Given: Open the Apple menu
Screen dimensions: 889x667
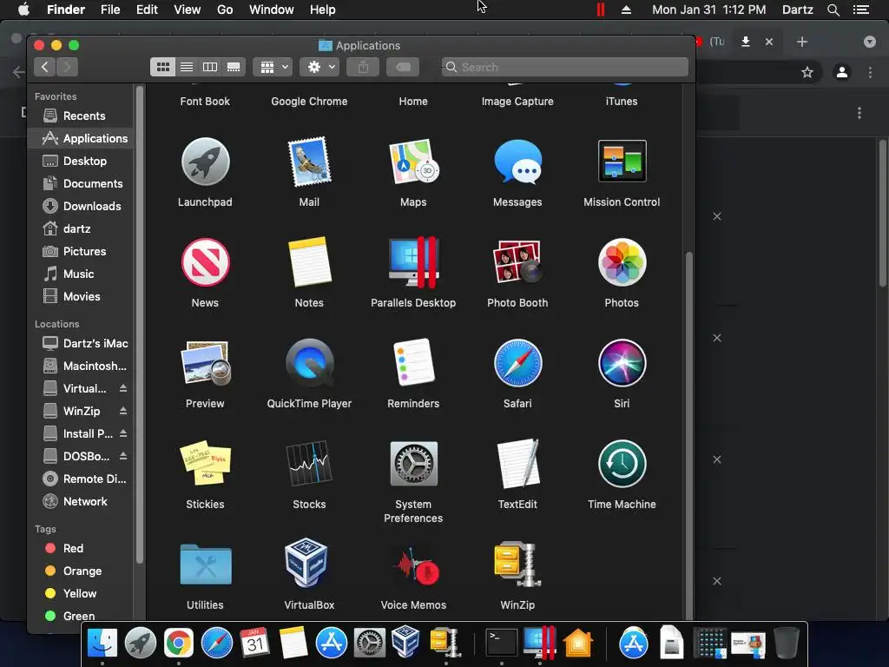Looking at the screenshot, I should tap(23, 10).
